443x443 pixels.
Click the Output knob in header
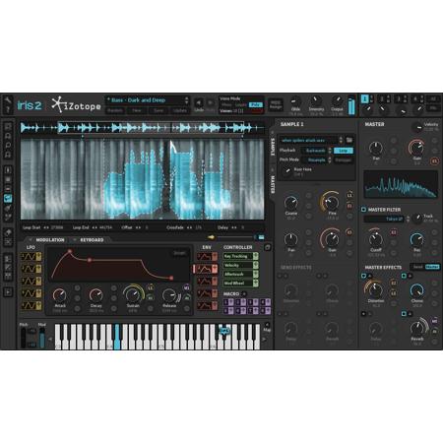pos(337,101)
